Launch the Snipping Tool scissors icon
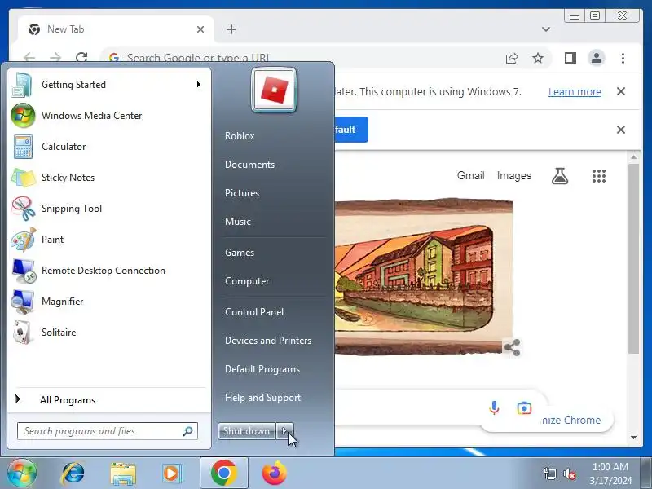652x489 pixels. click(24, 209)
